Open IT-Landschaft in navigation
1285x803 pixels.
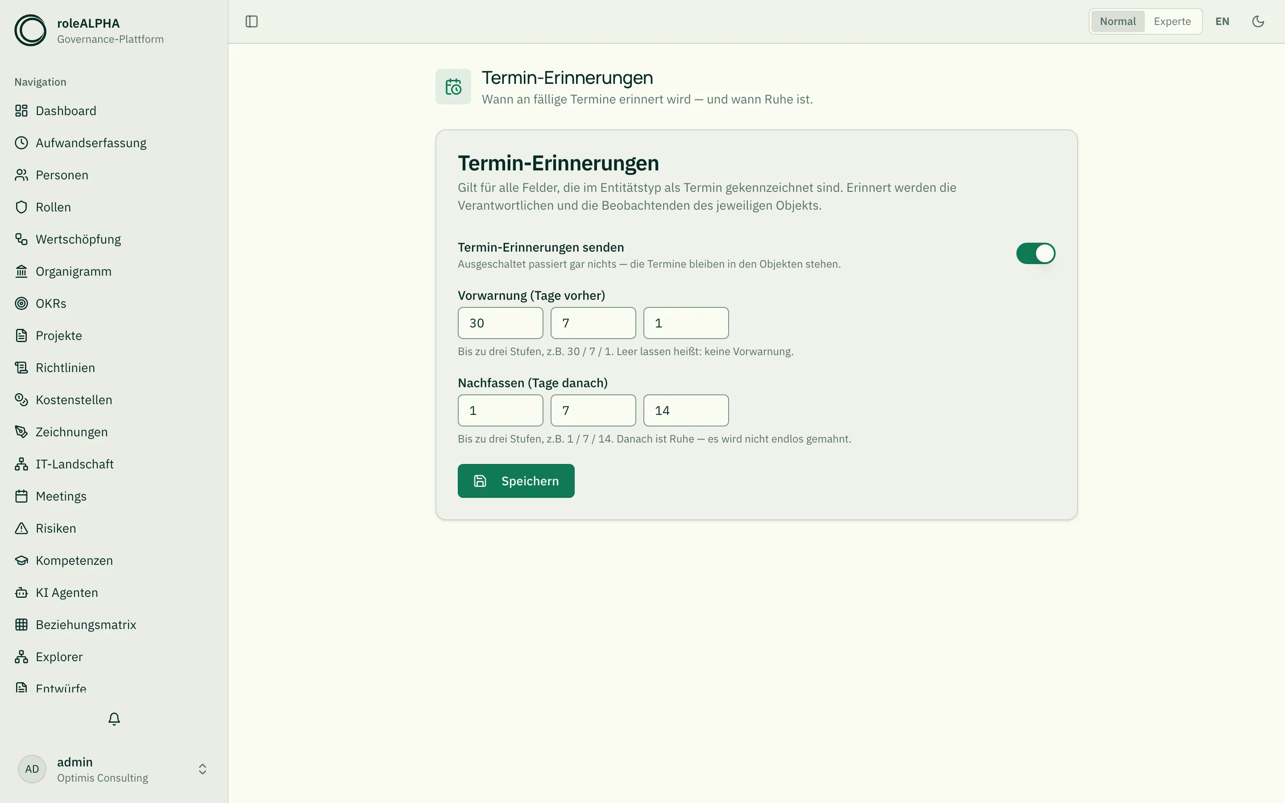coord(114,464)
